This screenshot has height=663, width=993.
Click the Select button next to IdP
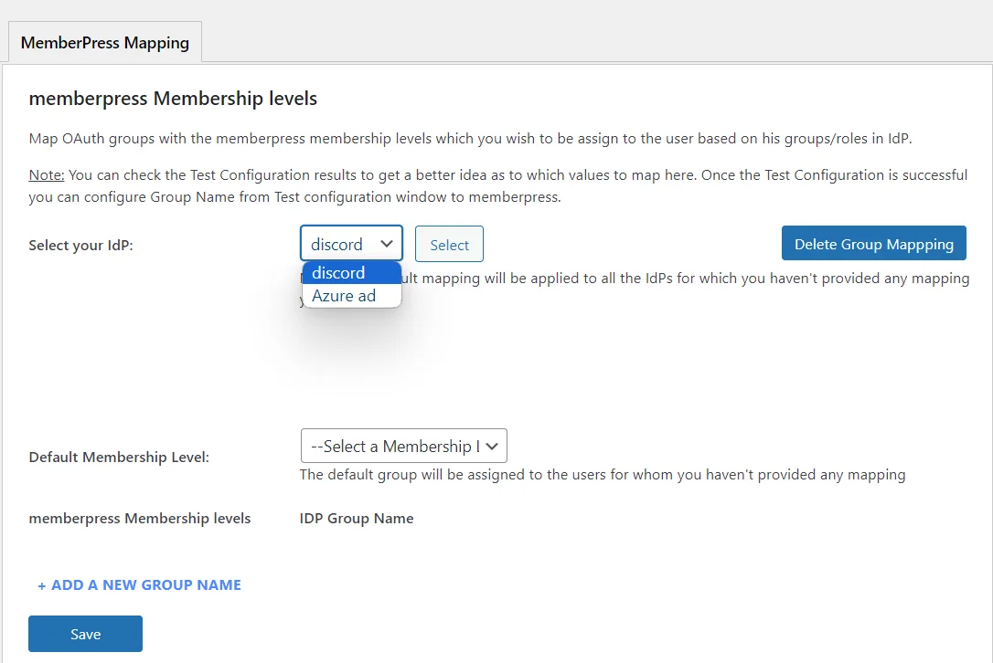pyautogui.click(x=449, y=244)
